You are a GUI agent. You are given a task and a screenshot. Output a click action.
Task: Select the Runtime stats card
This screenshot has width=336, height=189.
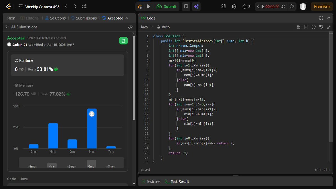pos(67,65)
